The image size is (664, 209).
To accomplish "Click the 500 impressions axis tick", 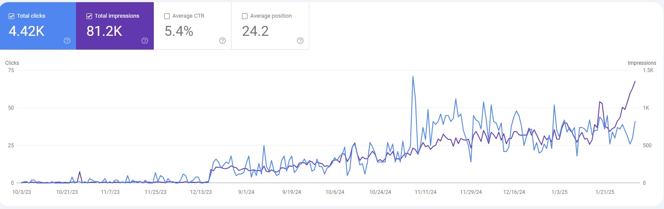I will click(647, 146).
